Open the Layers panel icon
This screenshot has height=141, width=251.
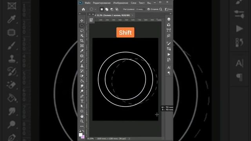(x=169, y=19)
